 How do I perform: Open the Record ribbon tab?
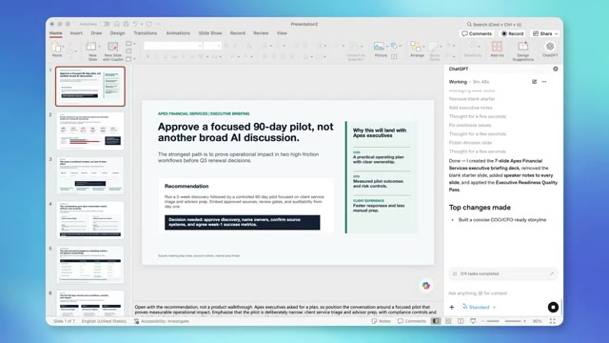237,33
